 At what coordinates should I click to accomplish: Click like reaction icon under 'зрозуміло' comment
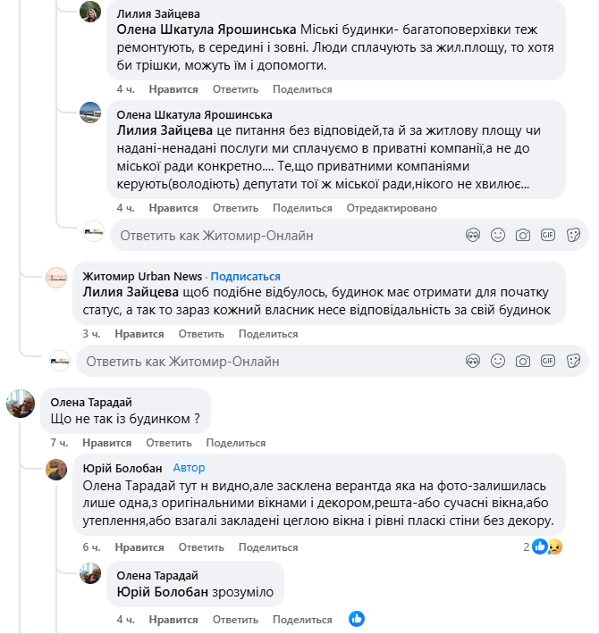pos(357,619)
